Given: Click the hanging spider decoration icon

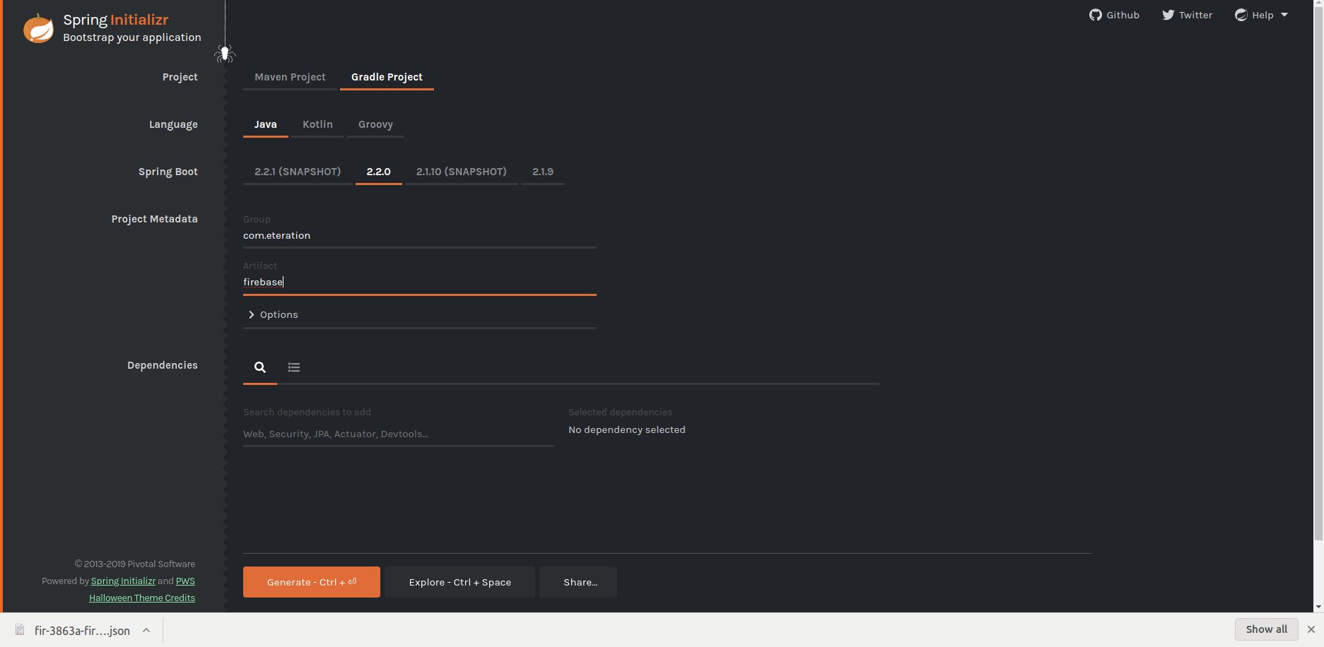Looking at the screenshot, I should point(225,53).
